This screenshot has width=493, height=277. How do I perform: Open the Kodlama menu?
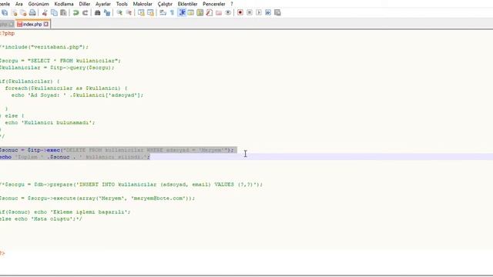coord(64,4)
